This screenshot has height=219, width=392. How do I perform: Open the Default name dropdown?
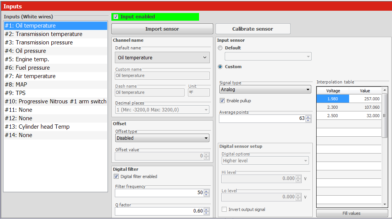[x=162, y=58]
